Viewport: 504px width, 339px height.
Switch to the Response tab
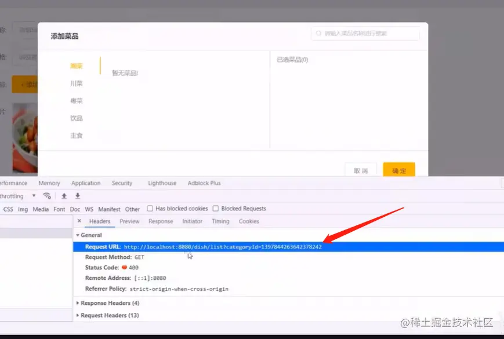[x=161, y=221]
